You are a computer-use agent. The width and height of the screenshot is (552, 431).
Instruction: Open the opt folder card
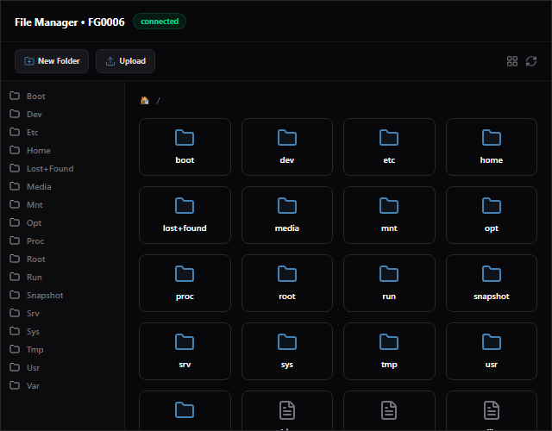coord(492,215)
